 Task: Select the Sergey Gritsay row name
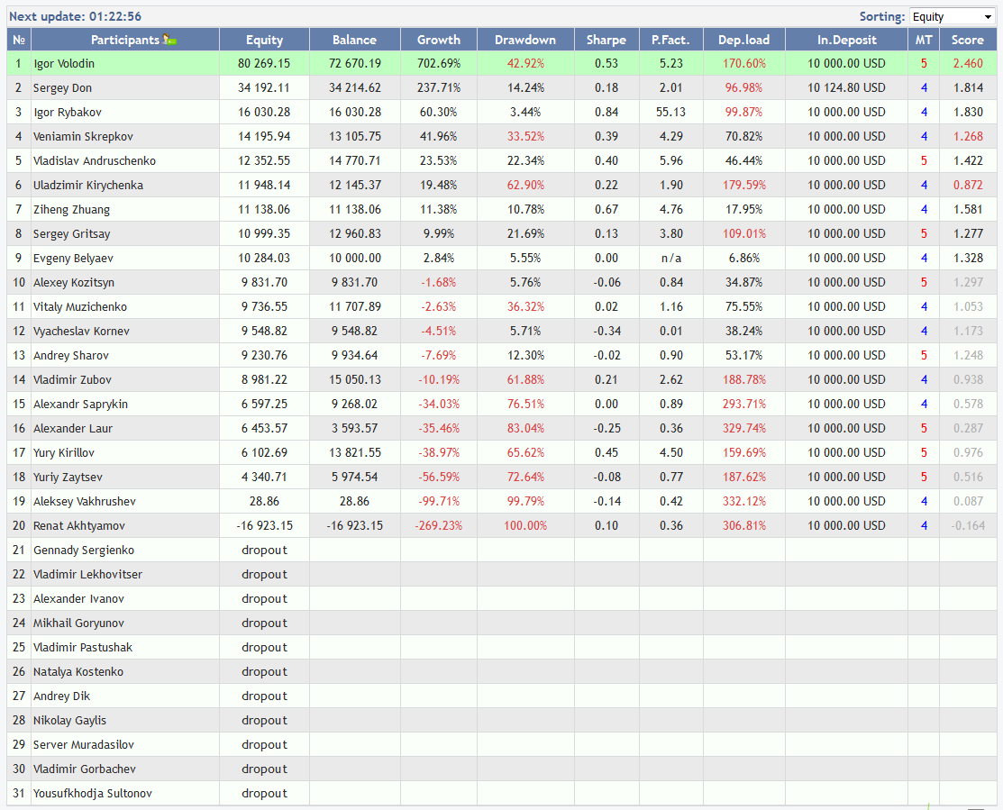point(72,233)
